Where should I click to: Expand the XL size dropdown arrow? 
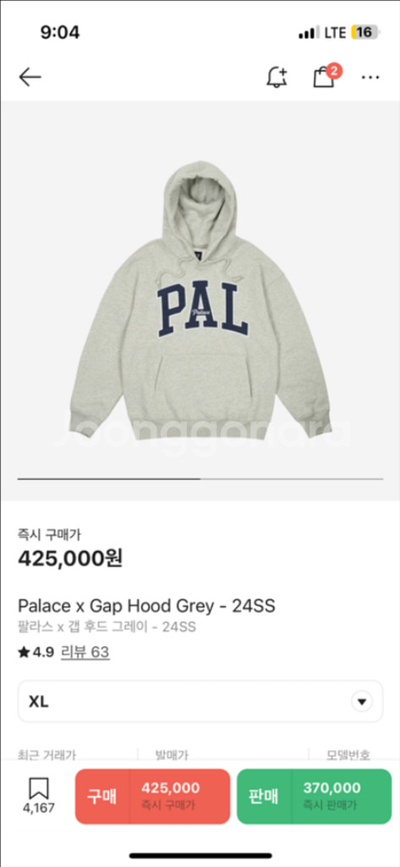[362, 702]
